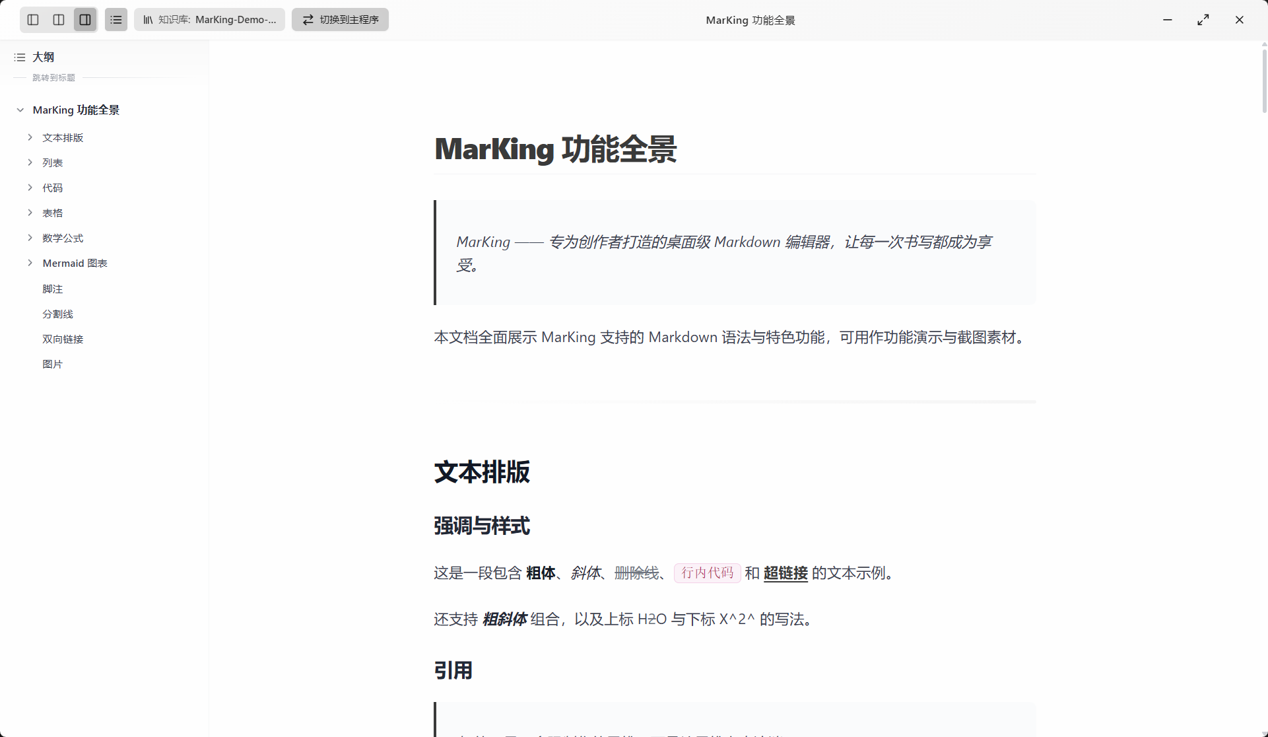
Task: Jump to 脚注 in the outline
Action: click(53, 289)
